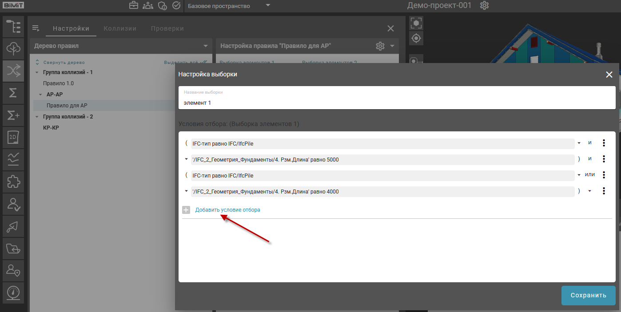Open the model tree sidebar icon

point(13,27)
